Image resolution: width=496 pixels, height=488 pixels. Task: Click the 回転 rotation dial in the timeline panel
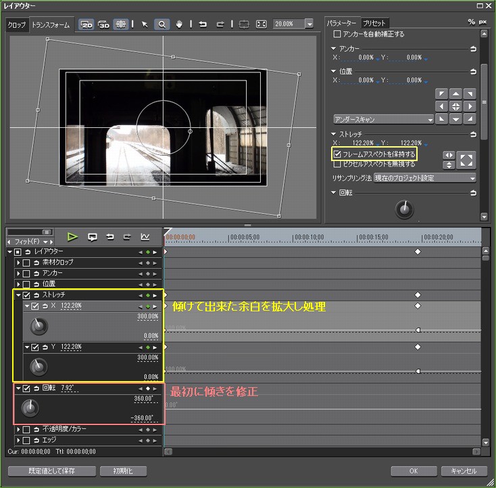[29, 408]
